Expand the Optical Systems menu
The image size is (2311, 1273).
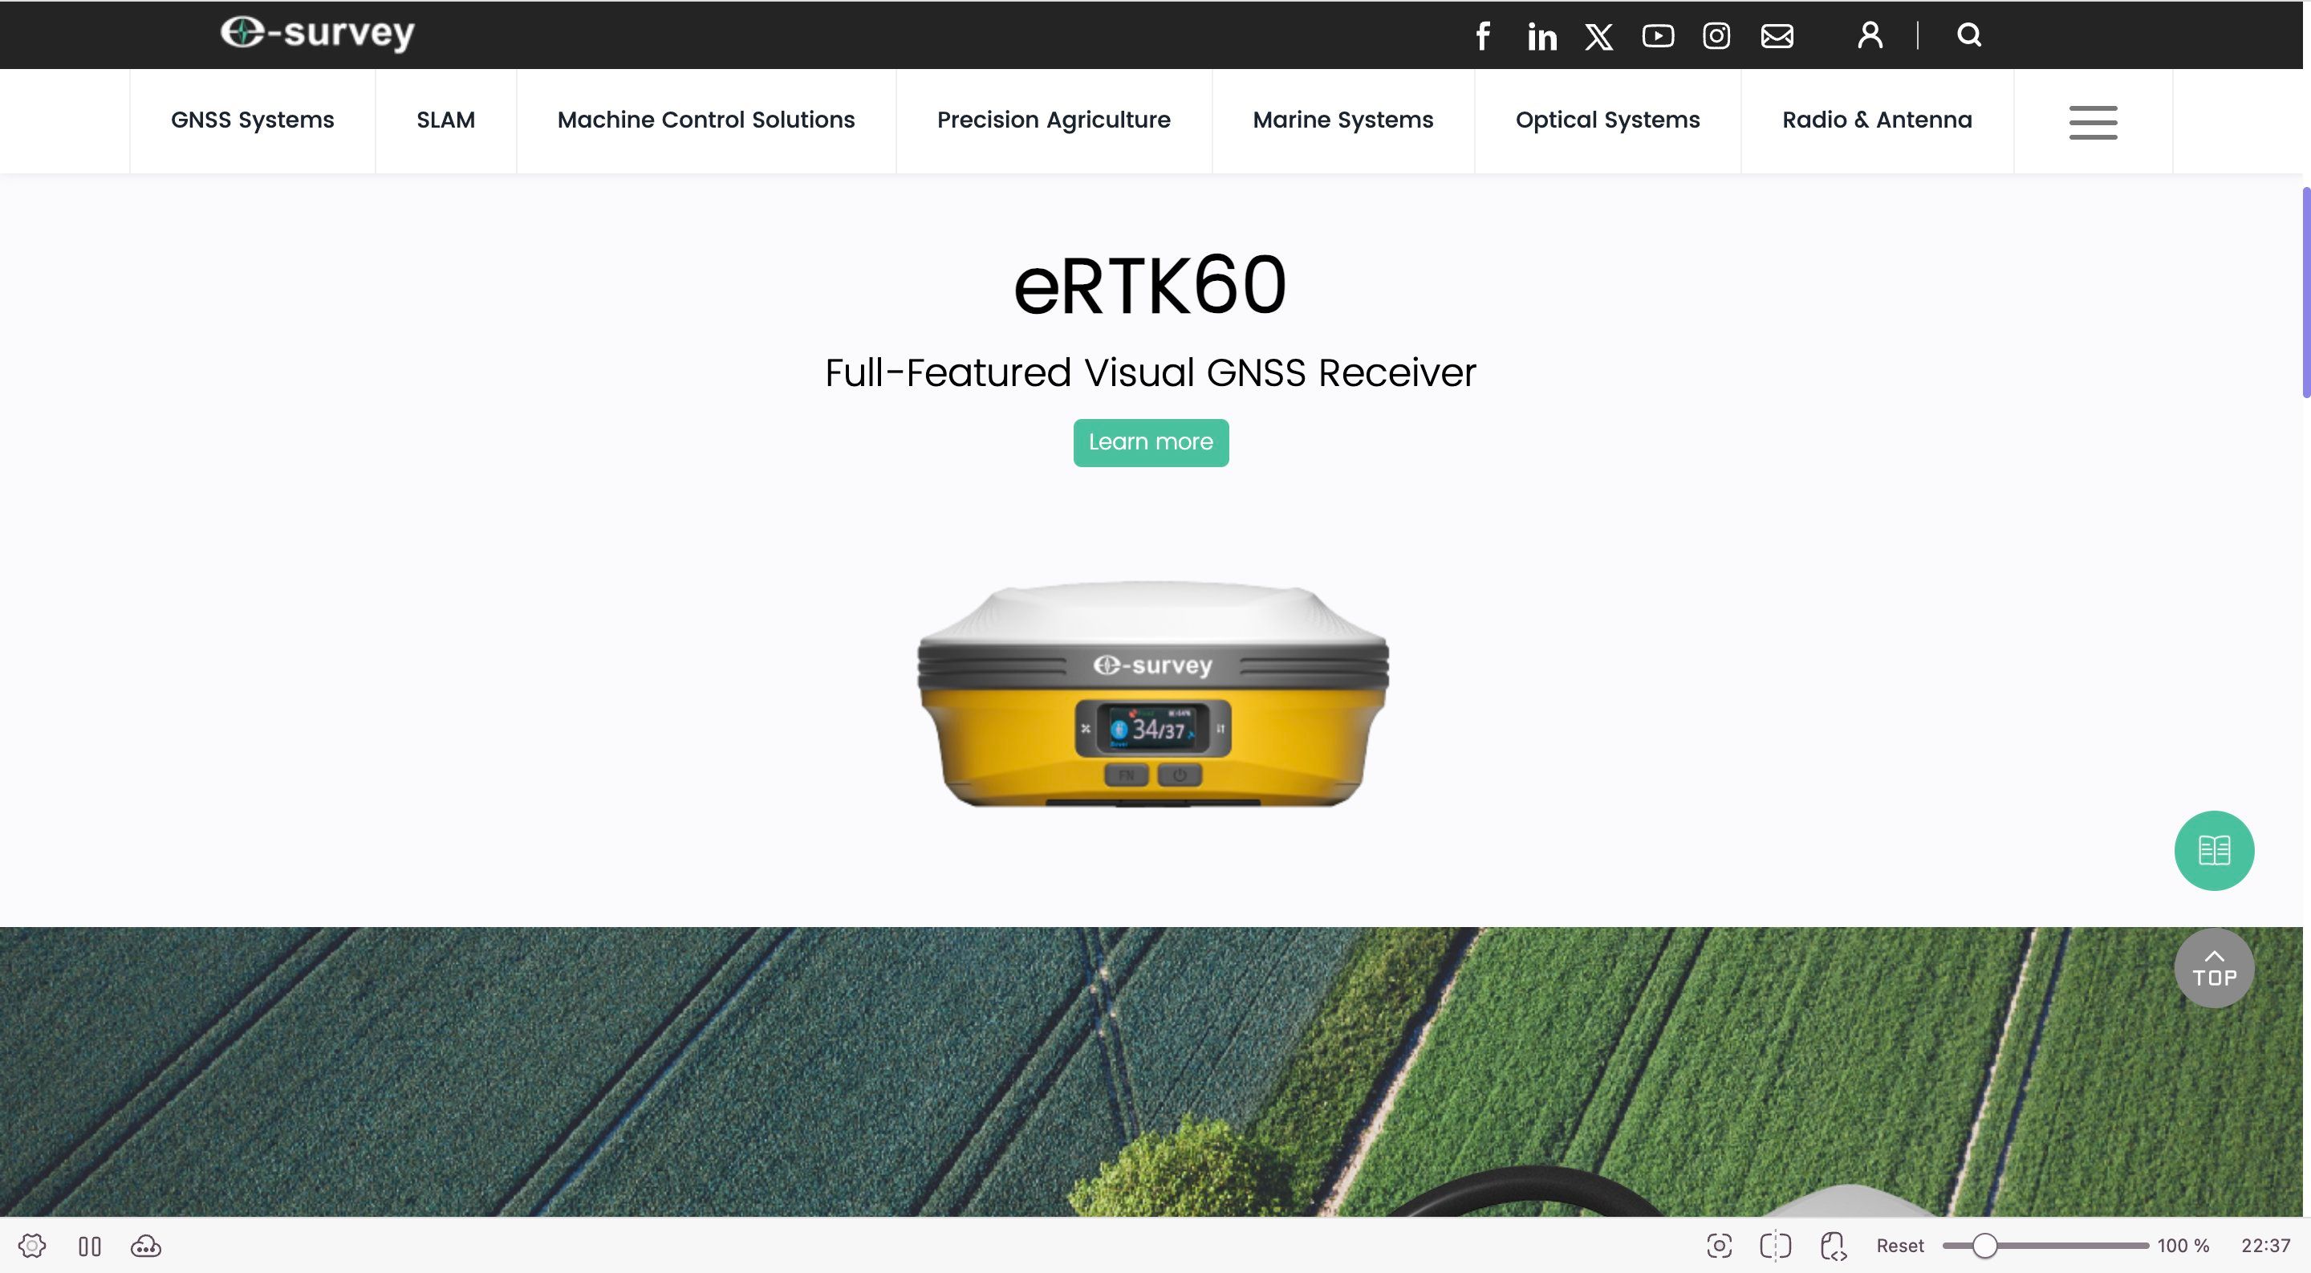[x=1606, y=120]
